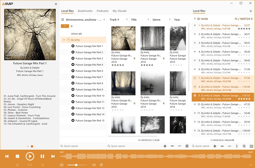Viewport: 255px width, 168px height.
Task: Go back to the previous track
Action: [x=7, y=156]
